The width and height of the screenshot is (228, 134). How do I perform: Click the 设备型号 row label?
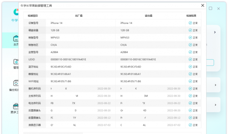click(33, 23)
